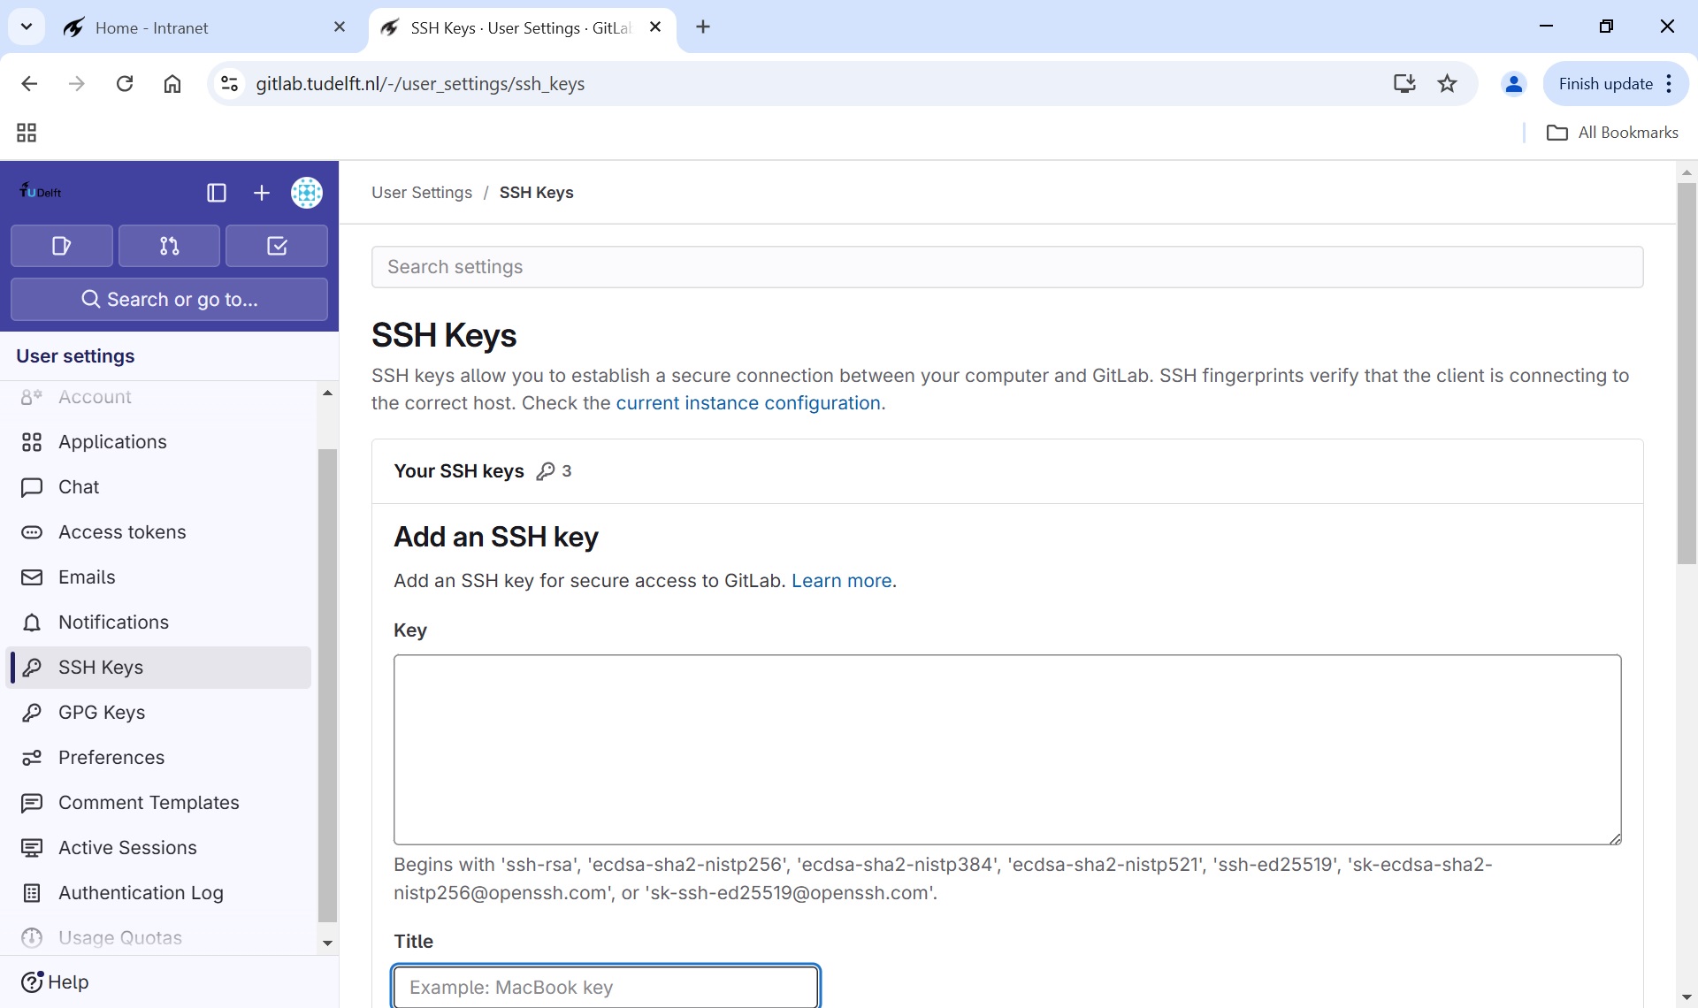Viewport: 1698px width, 1008px height.
Task: Toggle the GitLab sidebar collapse icon
Action: [217, 193]
